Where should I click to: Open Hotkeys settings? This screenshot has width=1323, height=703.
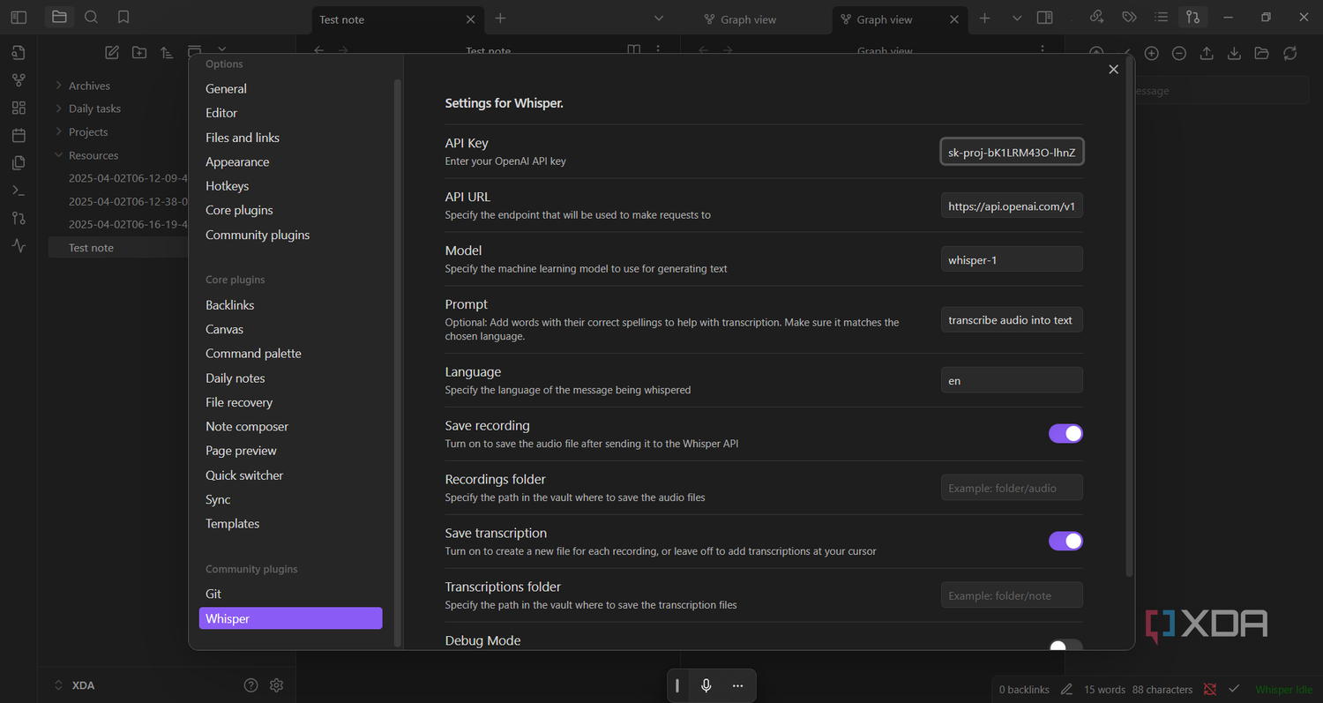tap(227, 186)
